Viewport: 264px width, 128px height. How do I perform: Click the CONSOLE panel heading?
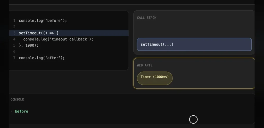[x=17, y=99]
